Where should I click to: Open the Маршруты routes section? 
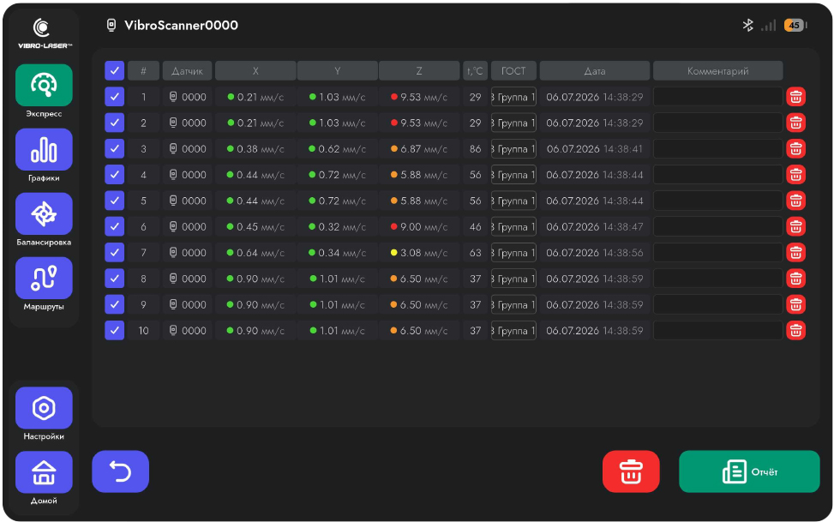point(44,279)
